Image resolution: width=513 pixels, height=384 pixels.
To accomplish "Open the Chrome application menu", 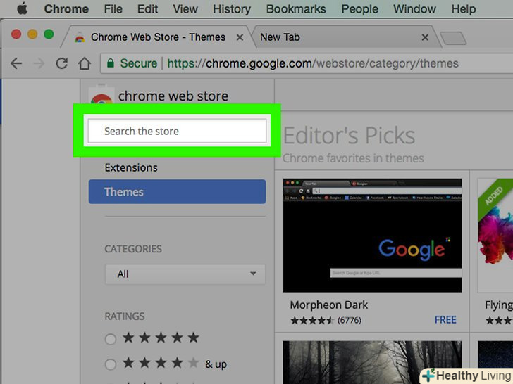I will 66,9.
